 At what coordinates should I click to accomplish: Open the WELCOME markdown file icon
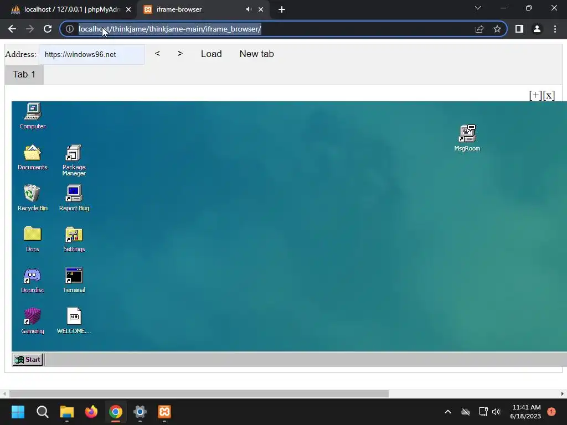point(74,321)
